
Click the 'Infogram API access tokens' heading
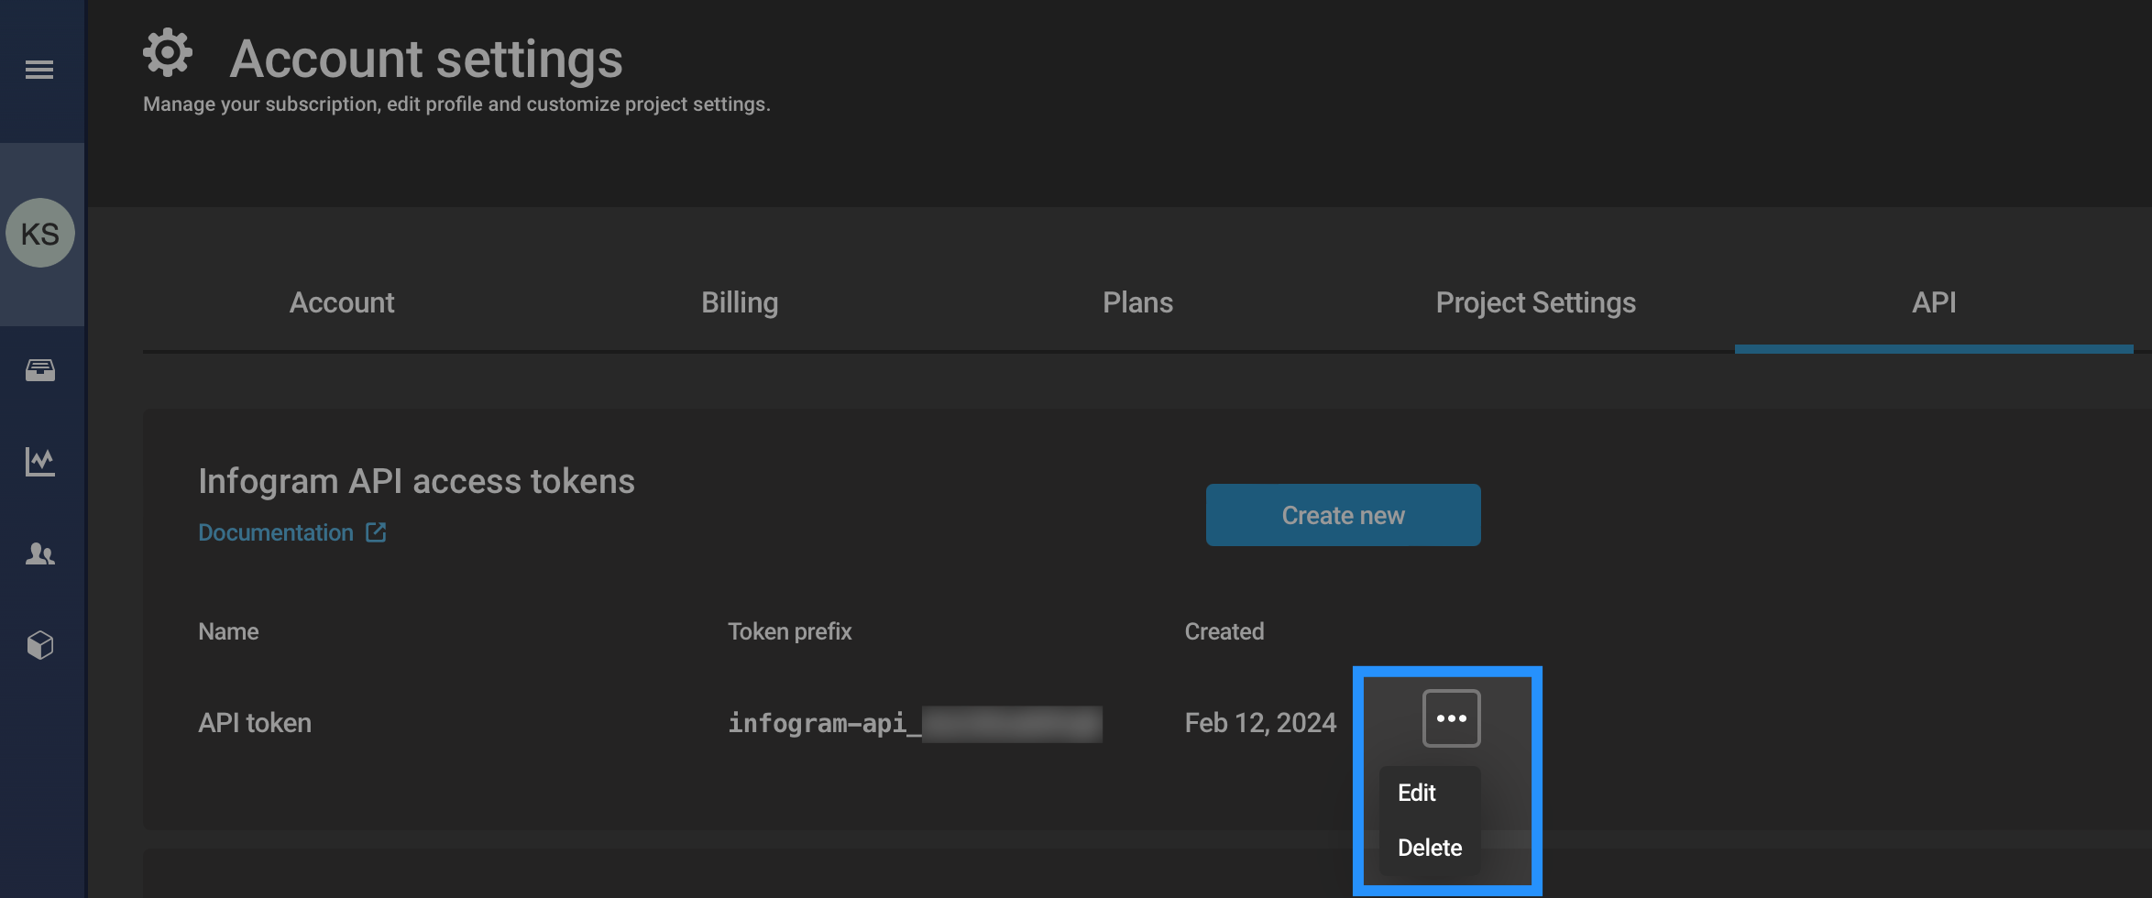click(416, 481)
